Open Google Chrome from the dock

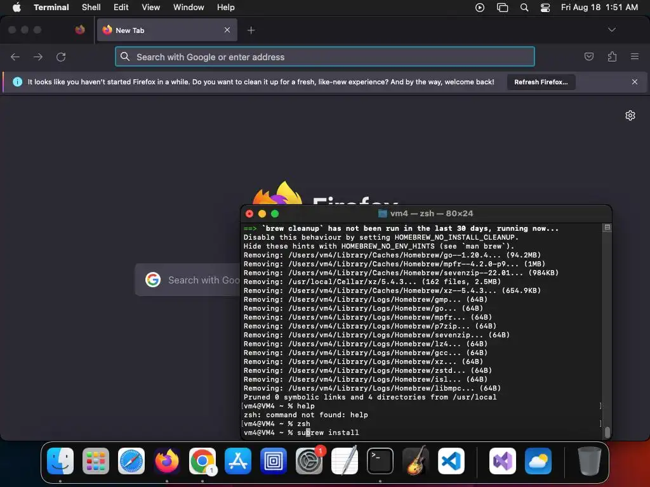point(202,461)
